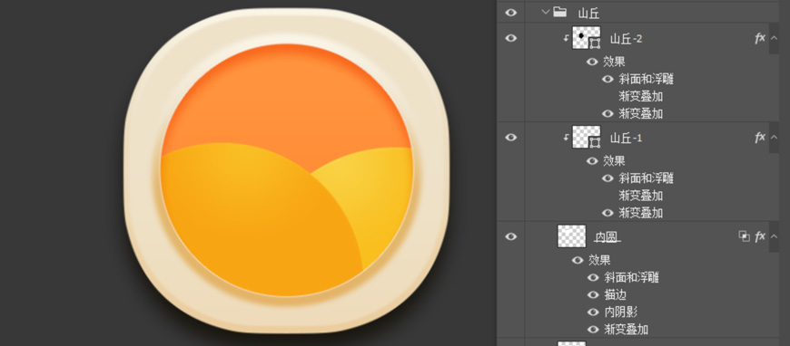Click the clipping mask arrow on 山丘-2
The width and height of the screenshot is (790, 346).
click(x=566, y=38)
